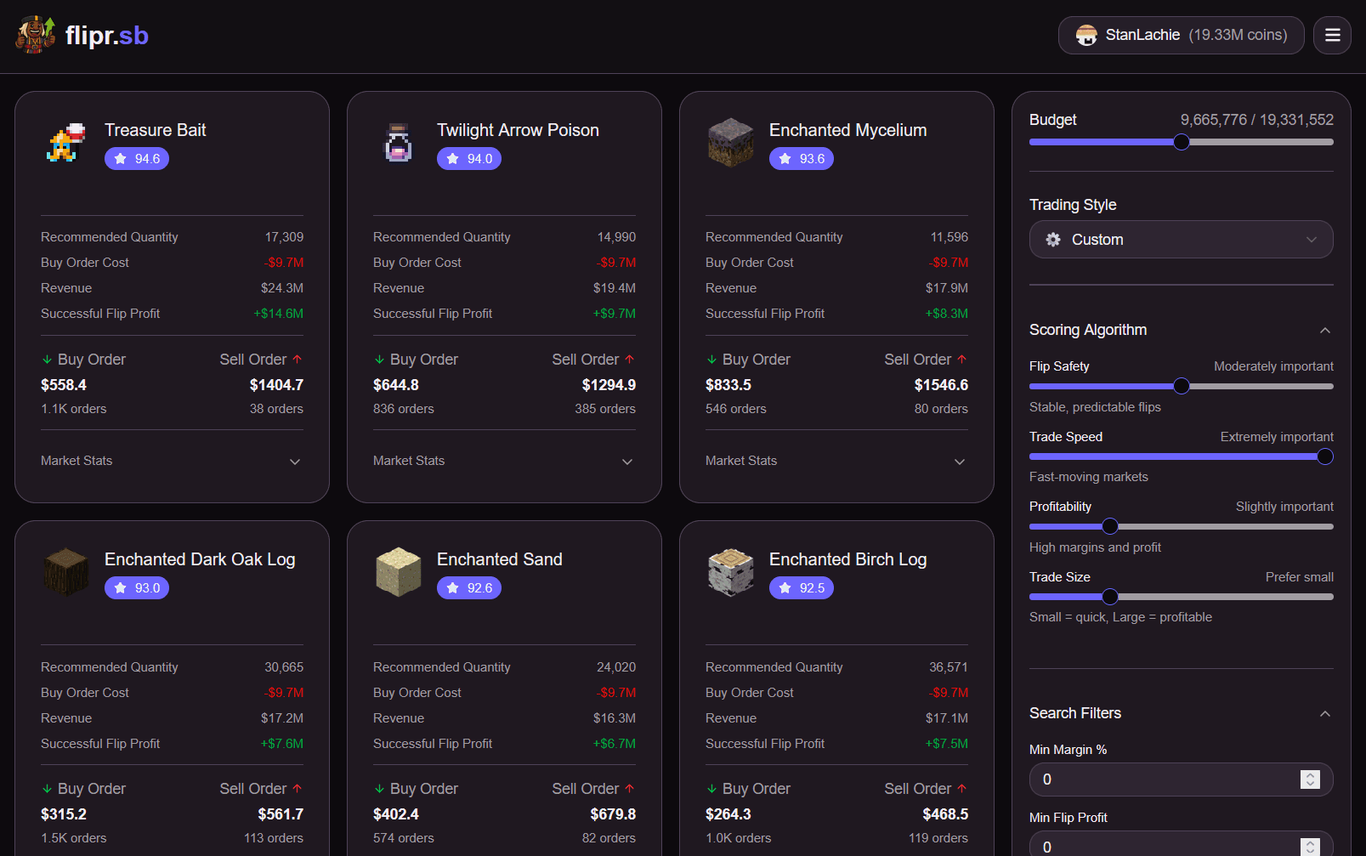1366x856 pixels.
Task: Open the StanLachie account button
Action: 1181,35
